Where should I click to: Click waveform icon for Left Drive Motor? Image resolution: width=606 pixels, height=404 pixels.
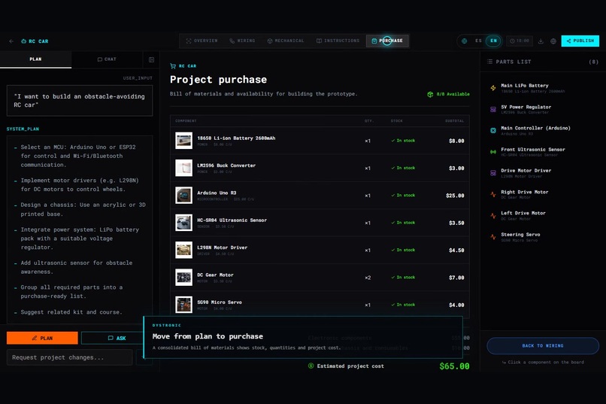click(493, 216)
